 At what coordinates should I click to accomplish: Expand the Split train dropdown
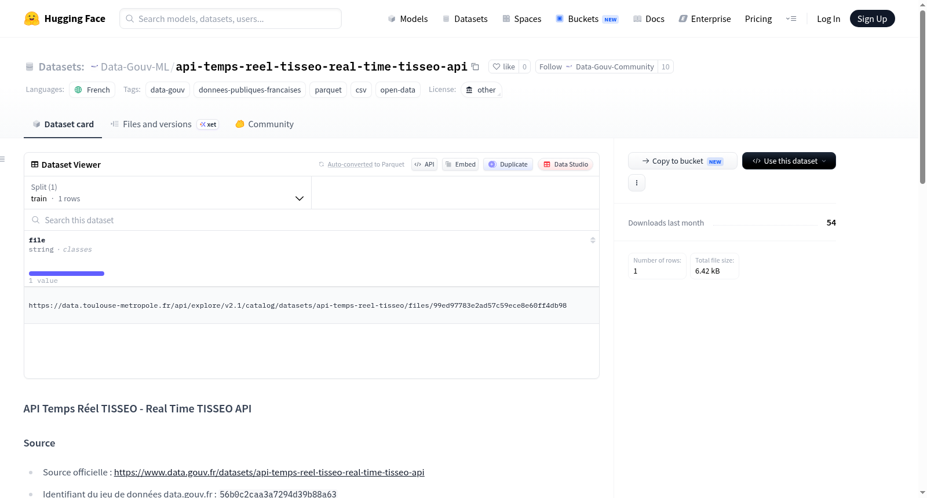[x=167, y=193]
